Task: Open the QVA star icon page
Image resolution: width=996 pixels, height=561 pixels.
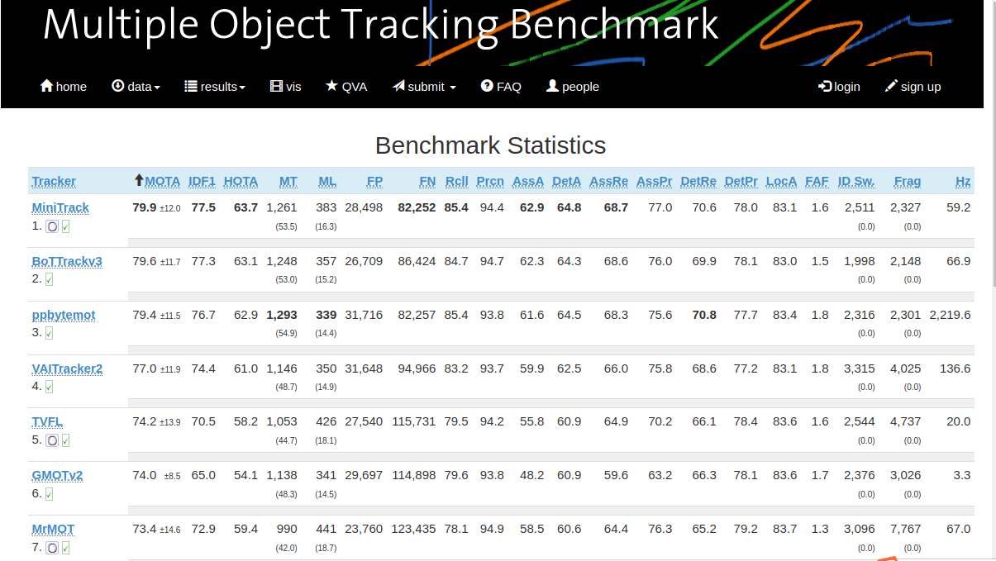Action: 331,86
